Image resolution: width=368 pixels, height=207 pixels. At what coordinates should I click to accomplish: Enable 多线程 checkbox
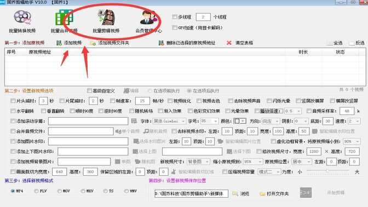[174, 17]
